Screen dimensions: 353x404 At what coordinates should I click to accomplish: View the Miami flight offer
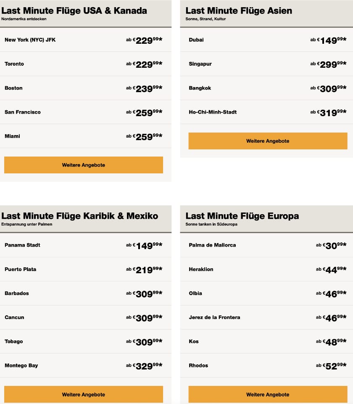tap(83, 136)
